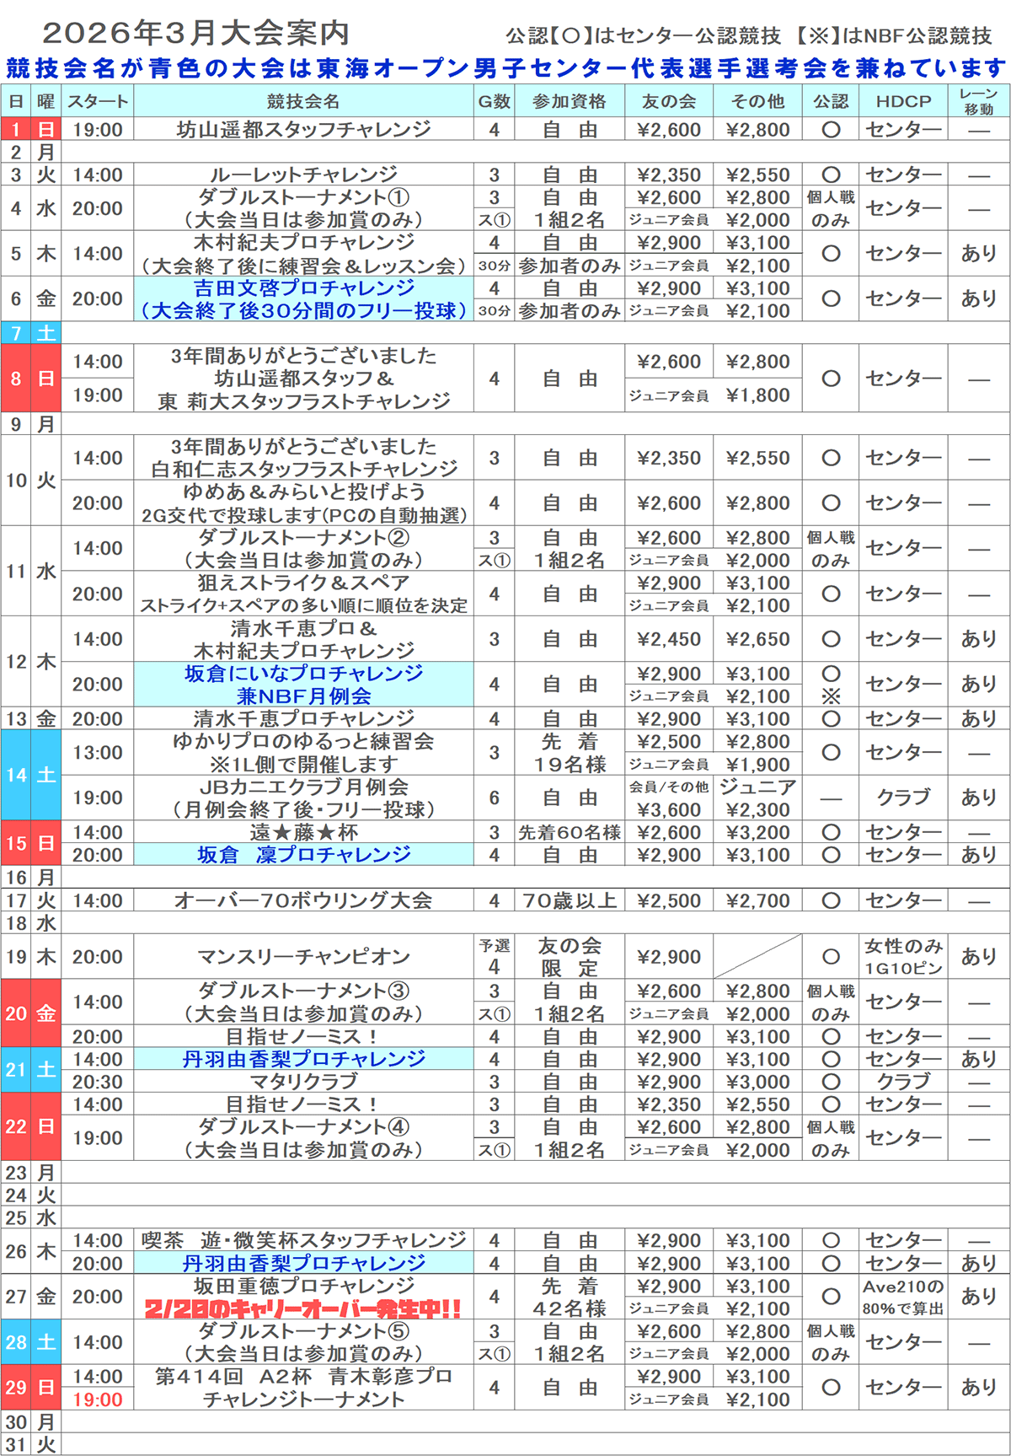Click the 2026年3月大会案内 title
Screen dimensions: 1011x1456
pos(195,33)
